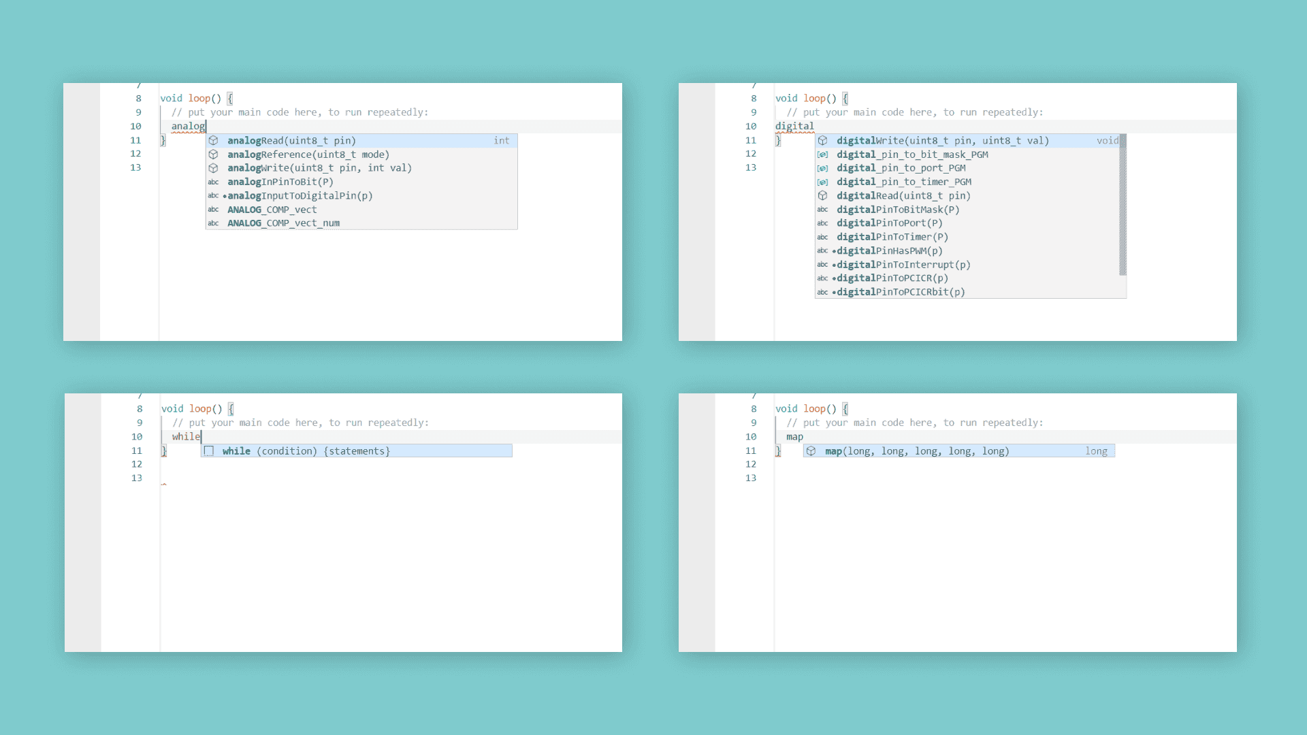Pick digital_pin_to_timer_PGM from suggestions

903,182
